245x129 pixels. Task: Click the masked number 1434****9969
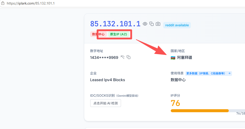[104, 58]
